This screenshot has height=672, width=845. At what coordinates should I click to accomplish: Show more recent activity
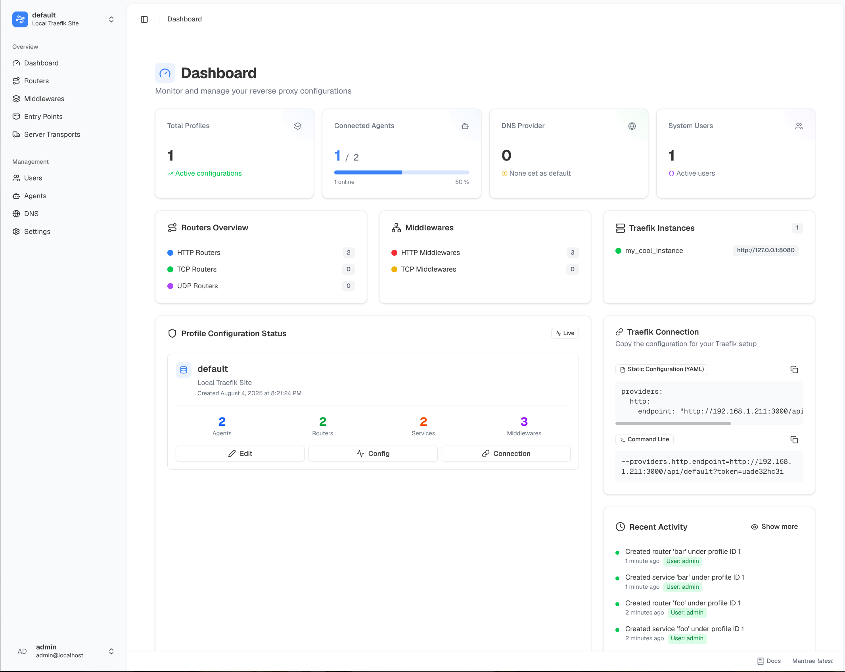click(x=774, y=526)
